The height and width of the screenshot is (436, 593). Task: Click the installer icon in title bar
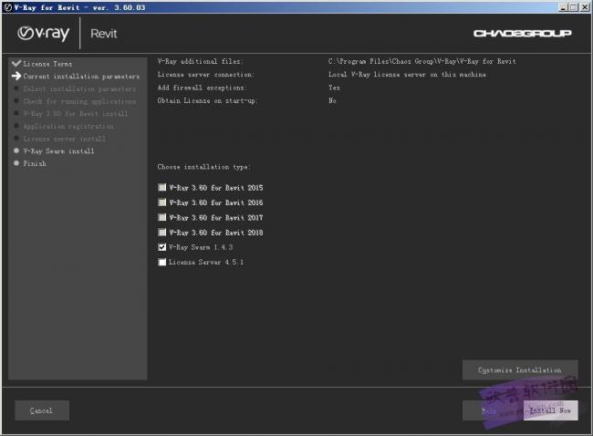tap(7, 6)
